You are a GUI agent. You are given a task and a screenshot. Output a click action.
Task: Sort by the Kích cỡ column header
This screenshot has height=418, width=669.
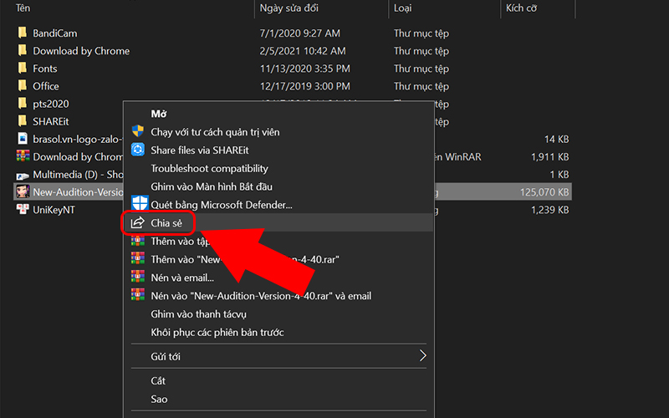[521, 8]
